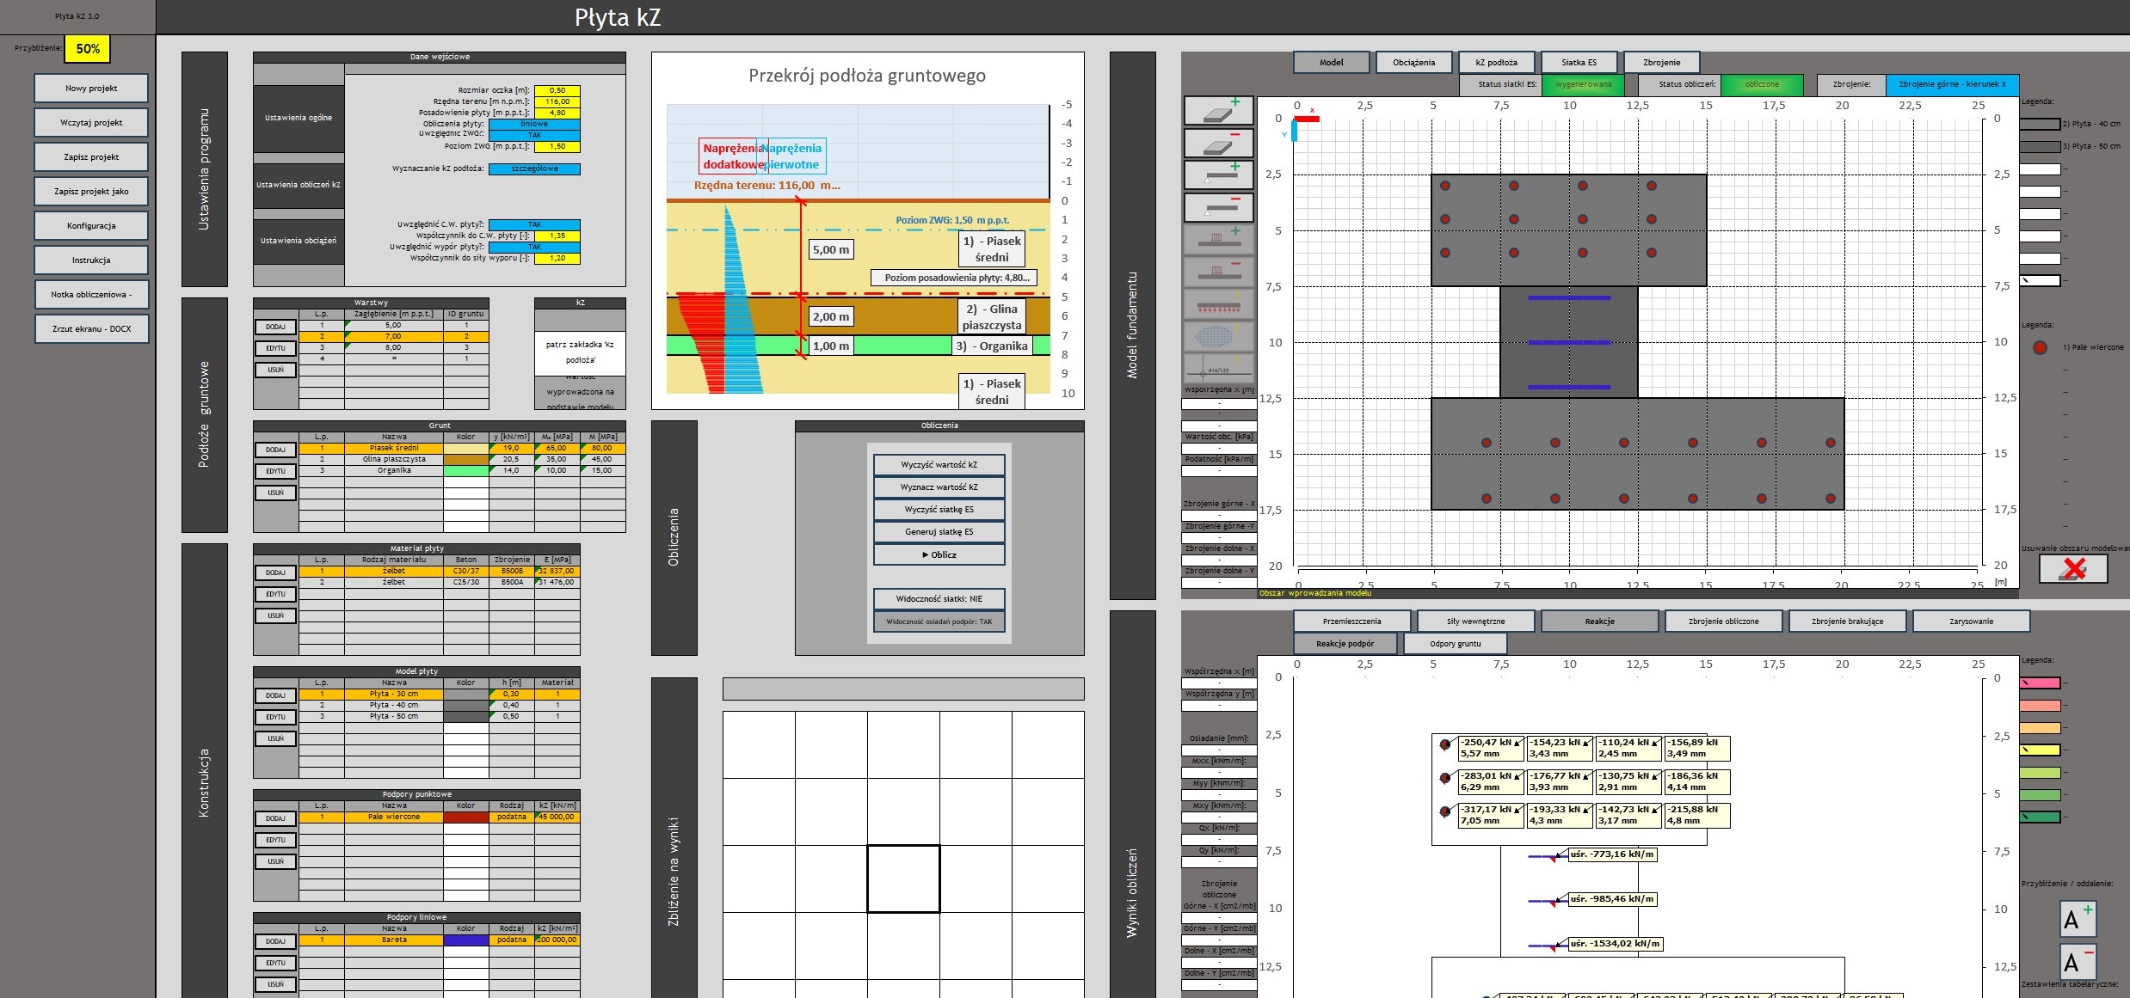
Task: Click the 'Nowy projekt' button
Action: click(x=91, y=88)
